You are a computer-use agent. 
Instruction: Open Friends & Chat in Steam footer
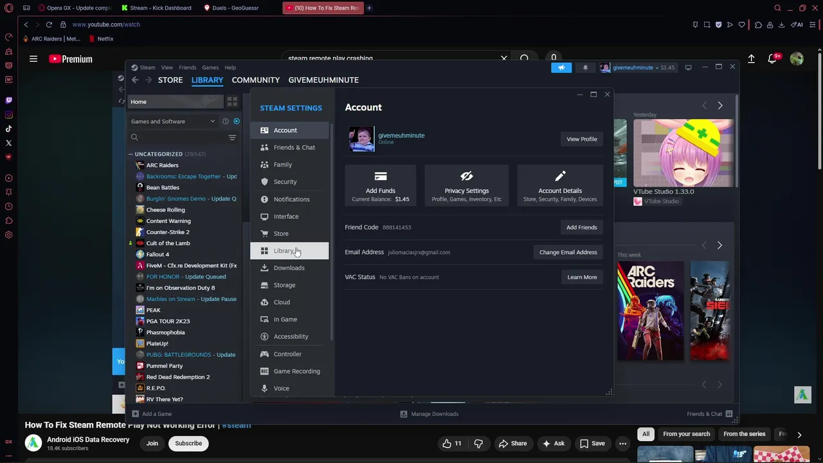[x=709, y=414]
